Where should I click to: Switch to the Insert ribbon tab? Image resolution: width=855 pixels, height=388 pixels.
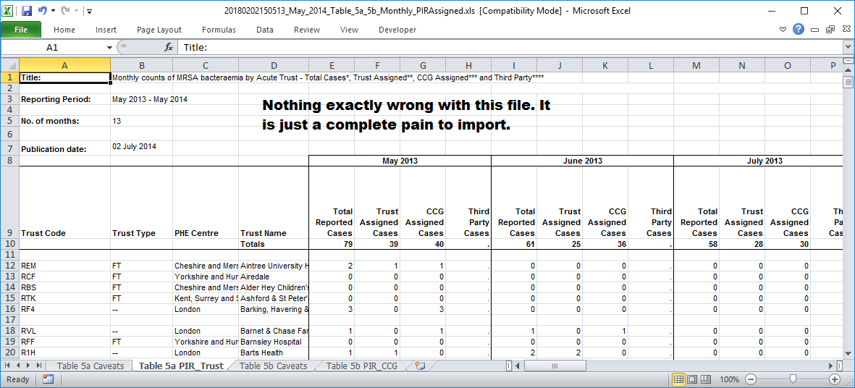click(106, 30)
